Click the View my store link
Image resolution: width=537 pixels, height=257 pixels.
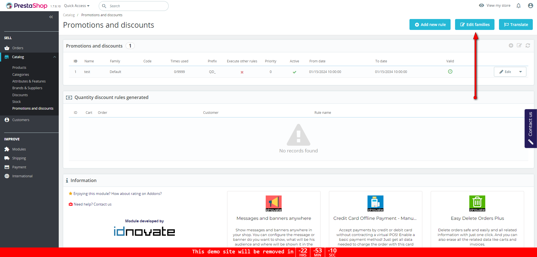495,6
